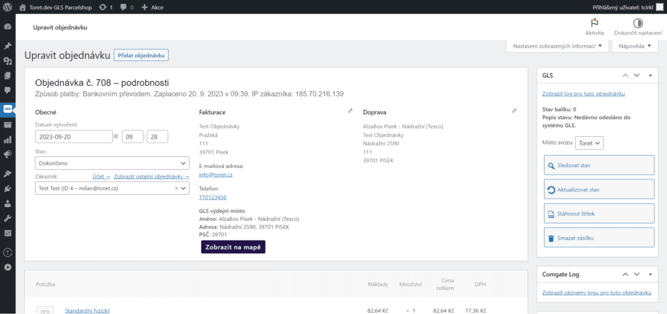Image resolution: width=667 pixels, height=314 pixels.
Task: Click the Náklady column header
Action: coord(378,284)
